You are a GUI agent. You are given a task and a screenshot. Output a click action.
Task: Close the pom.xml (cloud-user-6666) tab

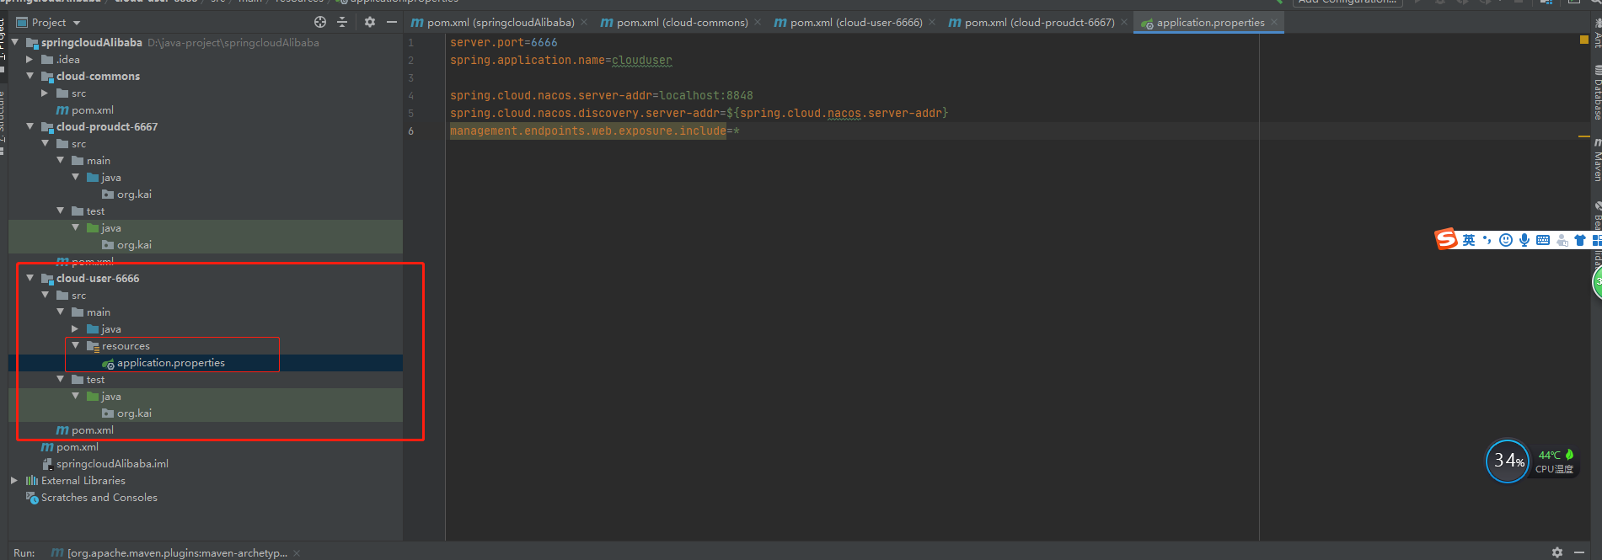click(x=932, y=23)
